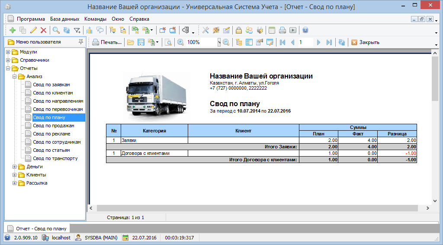Expand the Модули tree node
Image resolution: width=443 pixels, height=245 pixels.
point(8,52)
